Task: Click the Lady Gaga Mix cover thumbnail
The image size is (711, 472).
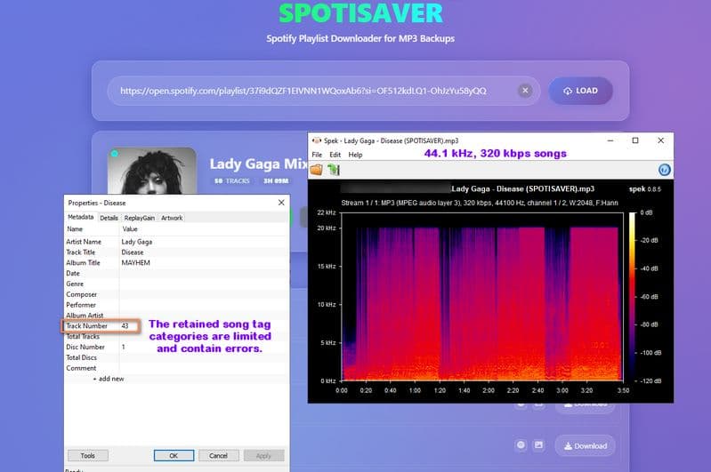Action: (152, 172)
